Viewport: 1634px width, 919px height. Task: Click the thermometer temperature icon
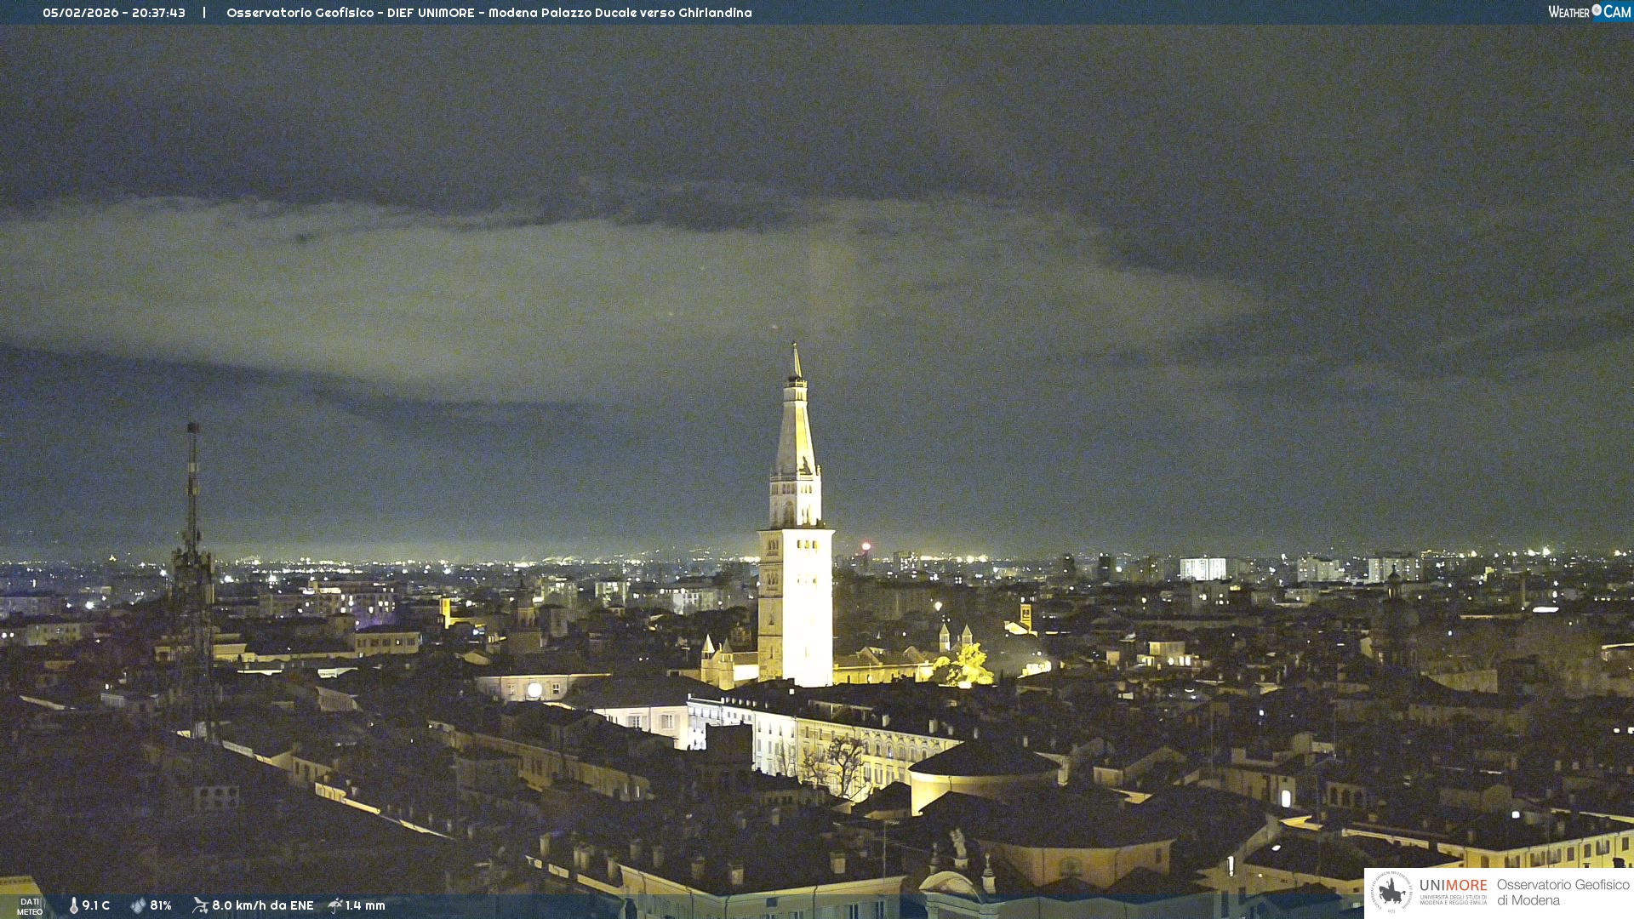(74, 905)
